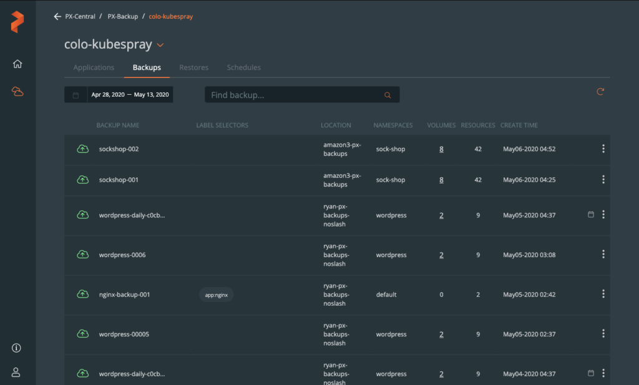639x385 pixels.
Task: Open actions menu for wordpress-0006
Action: (603, 254)
